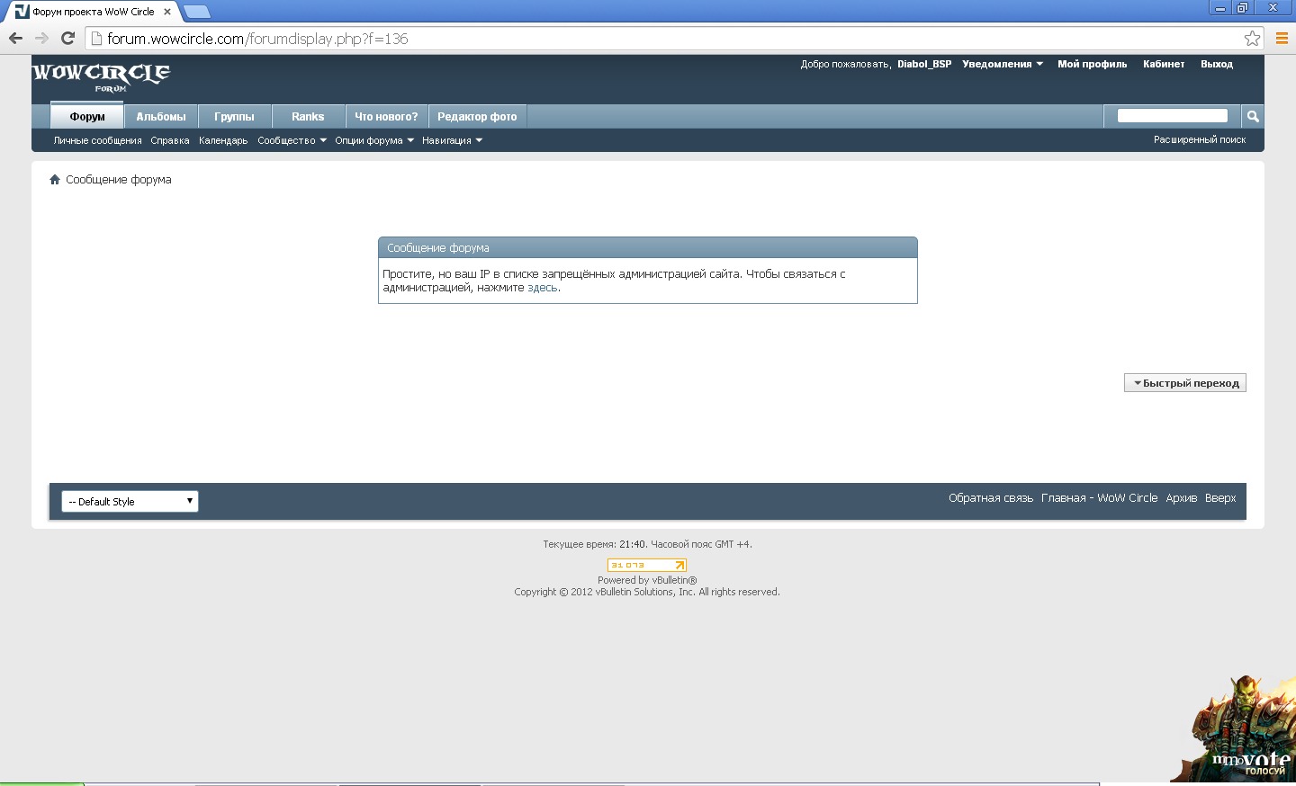Open the Редактор фото tab
Viewport: 1296px width, 786px height.
(477, 116)
